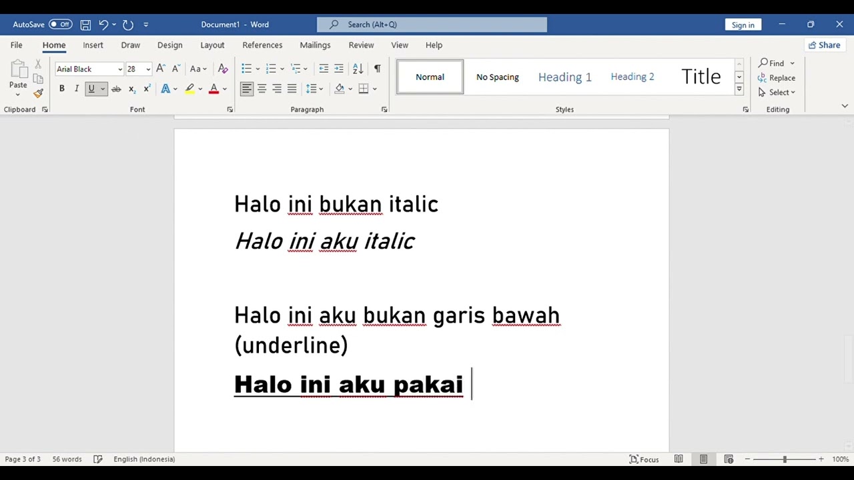The height and width of the screenshot is (480, 854).
Task: Apply superscript formatting
Action: (147, 89)
